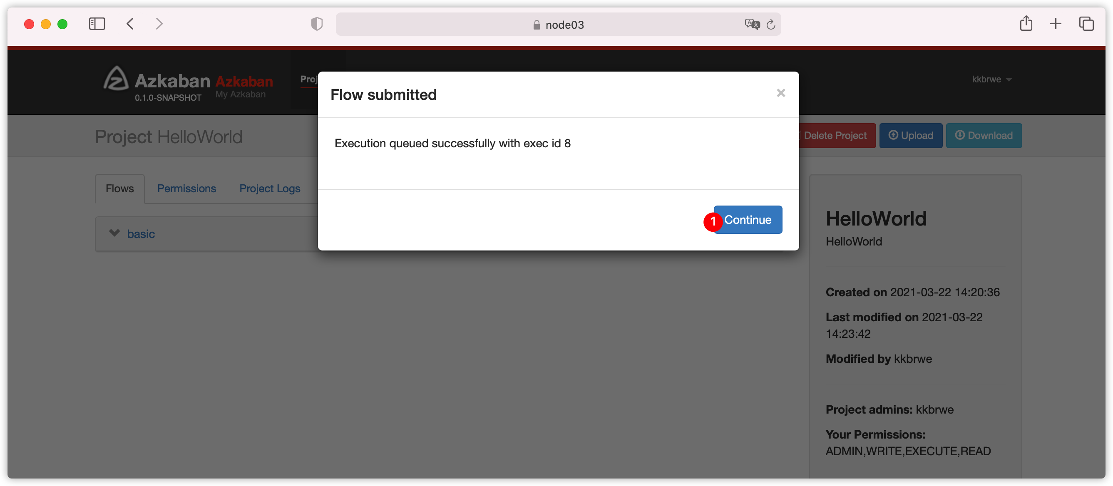Click the browser forward navigation arrow

click(x=158, y=25)
